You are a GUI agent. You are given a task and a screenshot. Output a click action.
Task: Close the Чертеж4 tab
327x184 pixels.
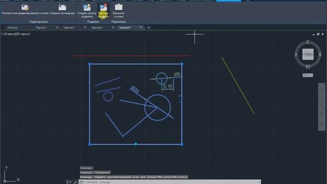tap(141, 27)
